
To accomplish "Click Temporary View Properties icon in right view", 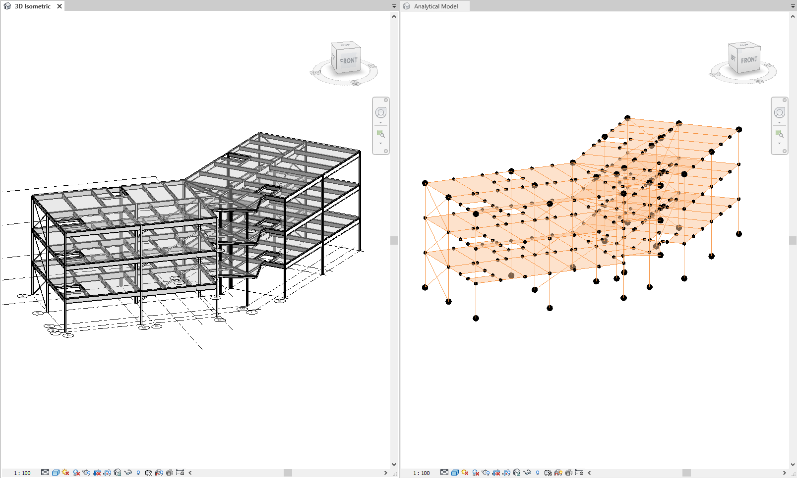I will tap(548, 473).
